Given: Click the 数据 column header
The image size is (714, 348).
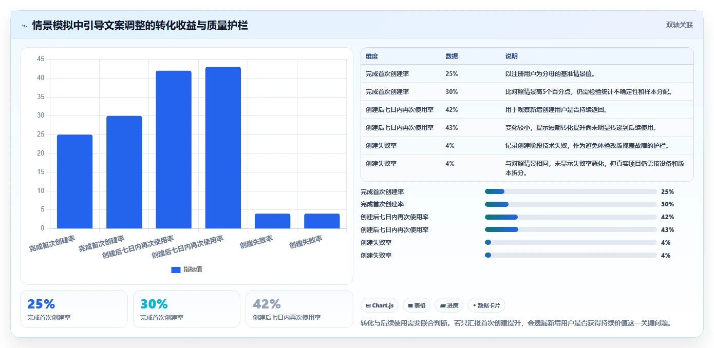Looking at the screenshot, I should (452, 56).
